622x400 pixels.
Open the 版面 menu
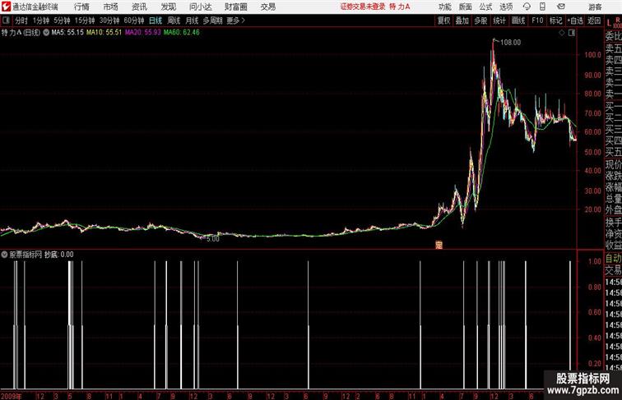point(466,7)
